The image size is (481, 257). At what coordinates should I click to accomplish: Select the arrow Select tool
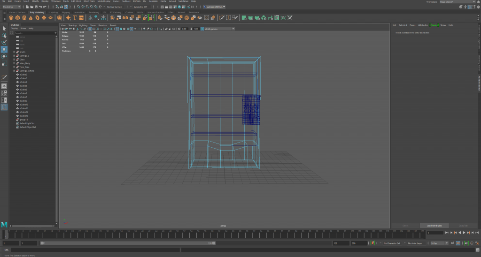pyautogui.click(x=4, y=29)
